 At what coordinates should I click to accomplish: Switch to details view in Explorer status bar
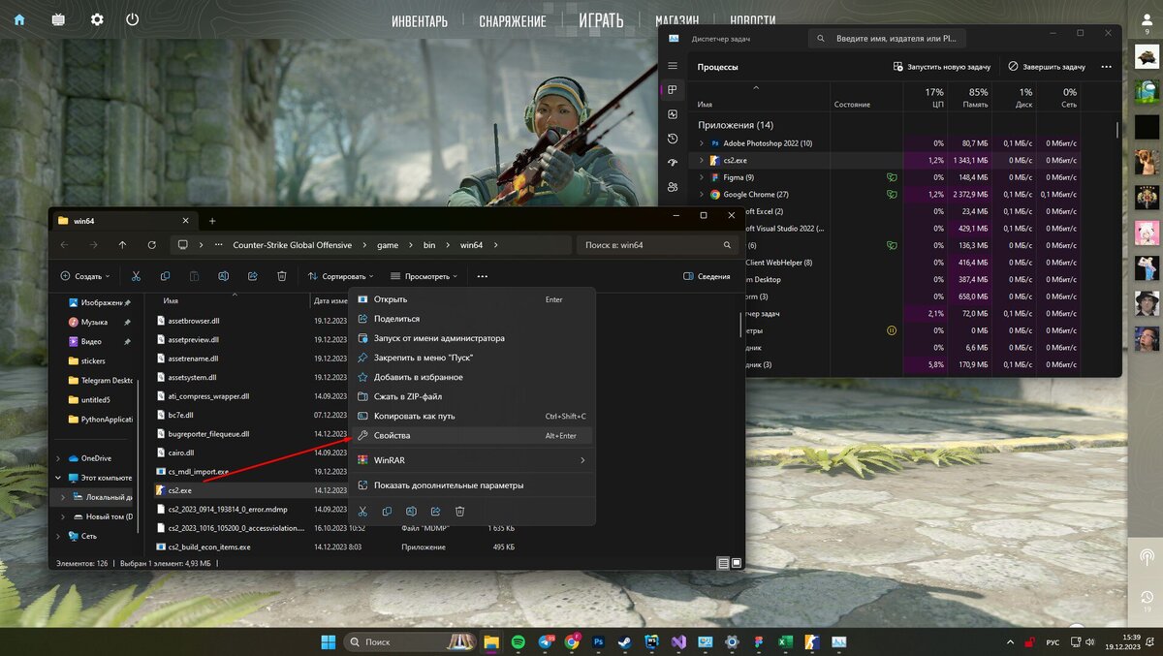click(723, 563)
